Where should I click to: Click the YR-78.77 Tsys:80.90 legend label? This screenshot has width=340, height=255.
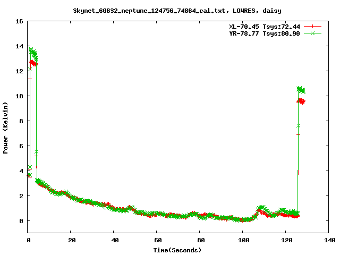pos(265,33)
